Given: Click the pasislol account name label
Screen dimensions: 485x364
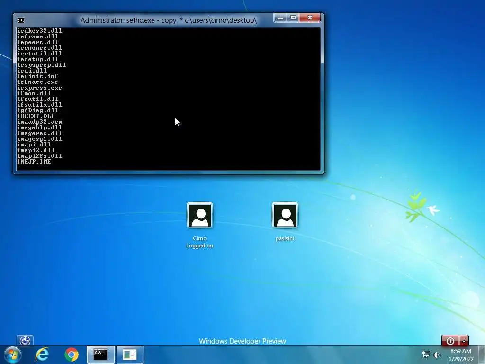Looking at the screenshot, I should pyautogui.click(x=285, y=239).
